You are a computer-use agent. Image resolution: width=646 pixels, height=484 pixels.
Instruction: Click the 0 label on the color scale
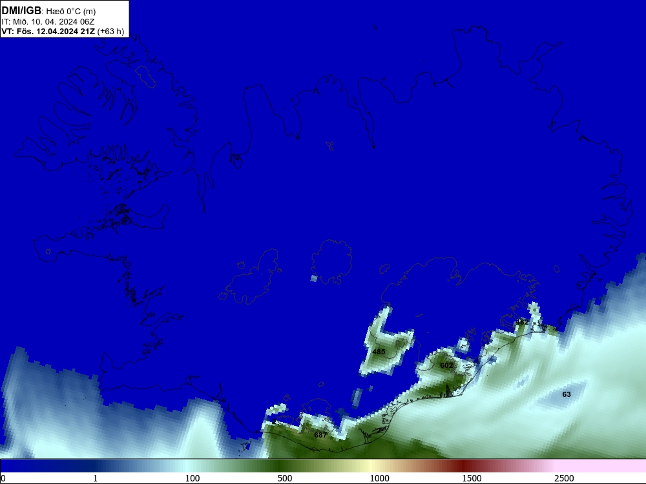point(3,478)
